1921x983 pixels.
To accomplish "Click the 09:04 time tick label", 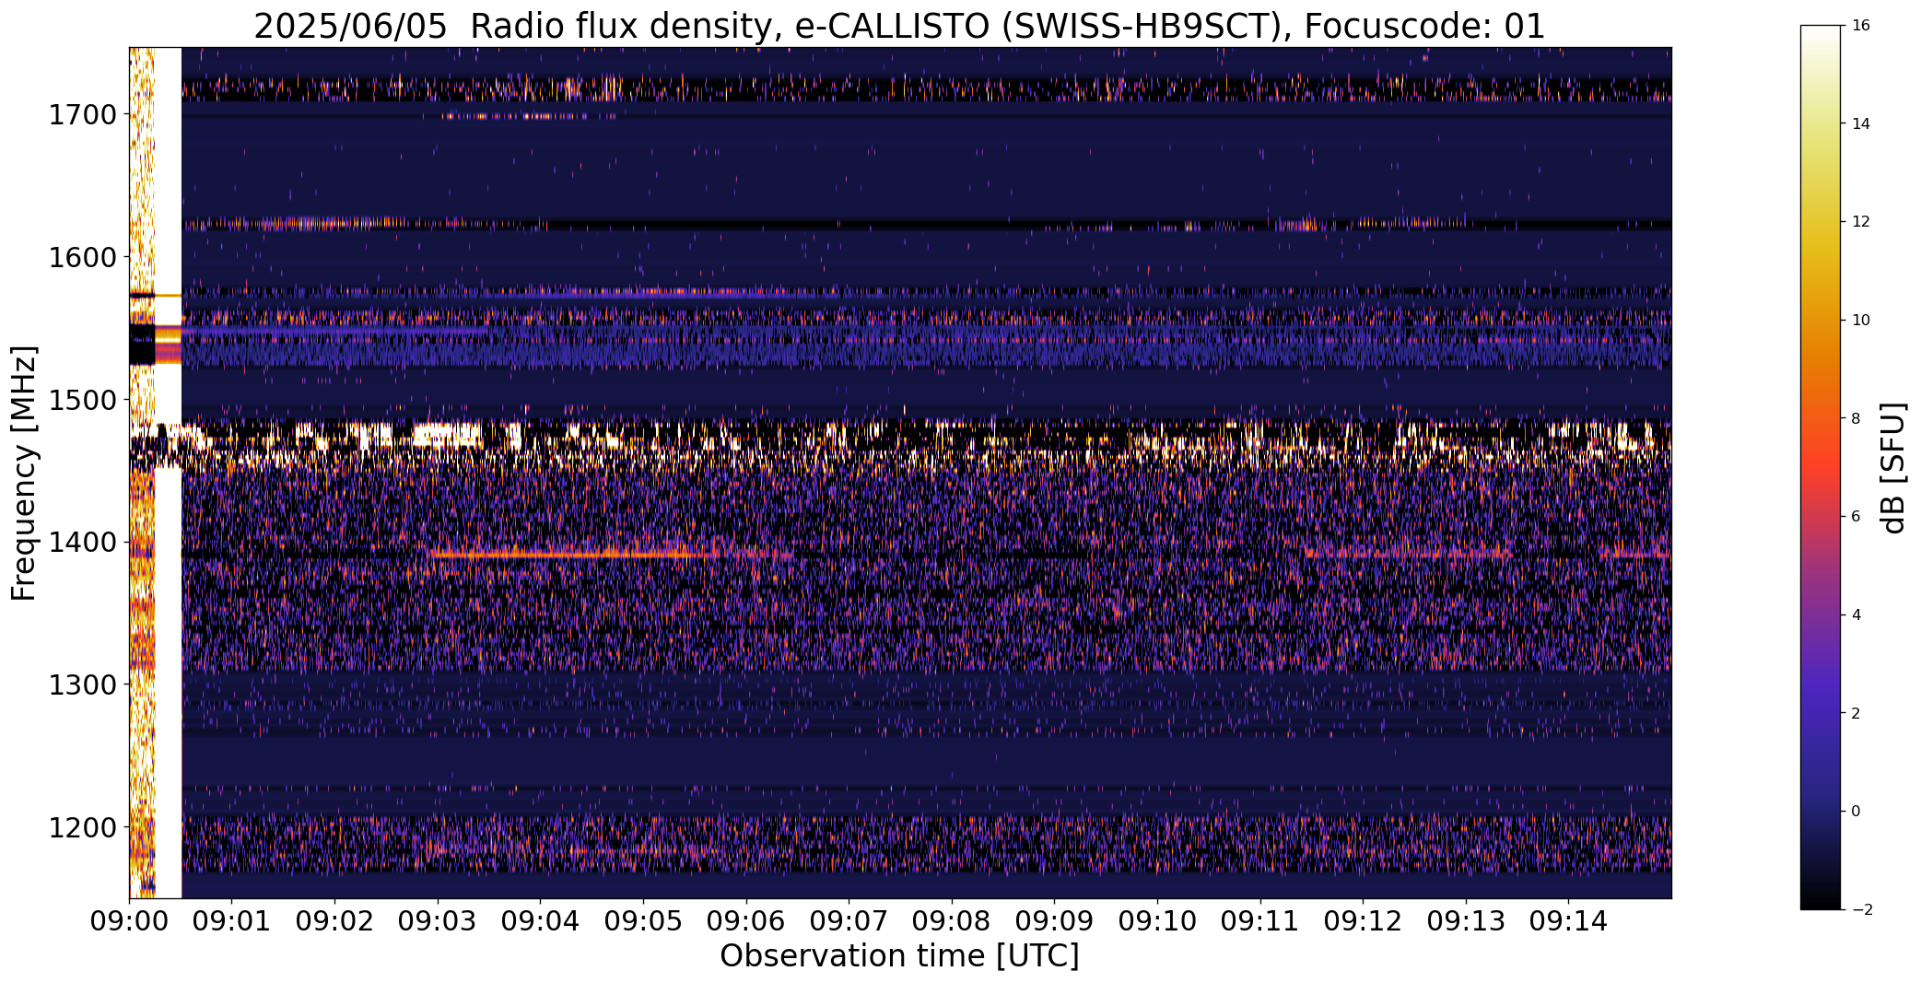I will (x=541, y=921).
